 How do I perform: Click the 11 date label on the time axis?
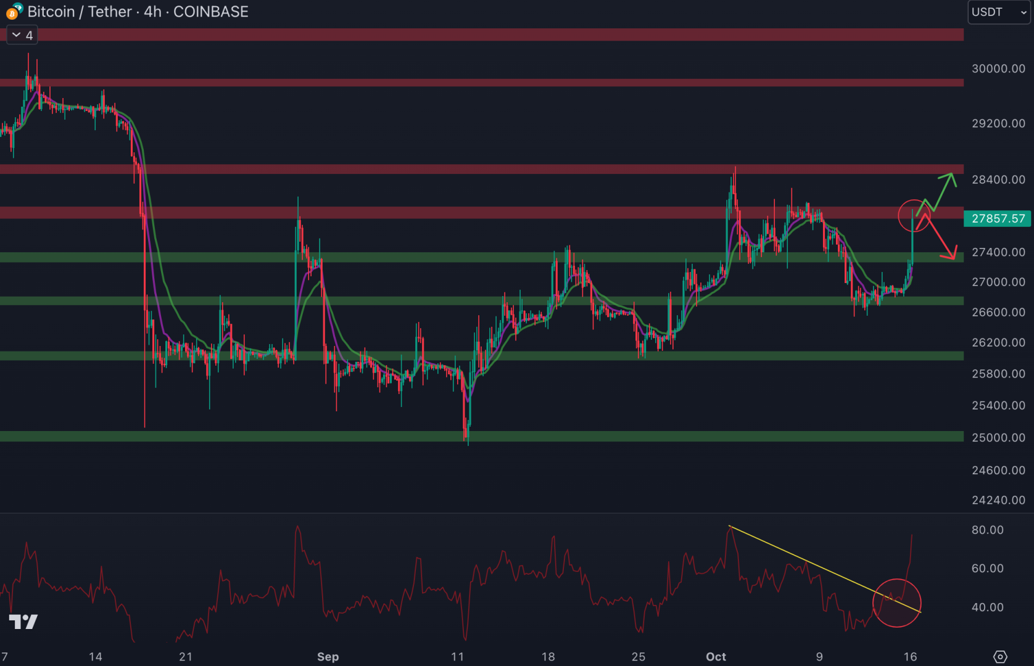pyautogui.click(x=457, y=657)
